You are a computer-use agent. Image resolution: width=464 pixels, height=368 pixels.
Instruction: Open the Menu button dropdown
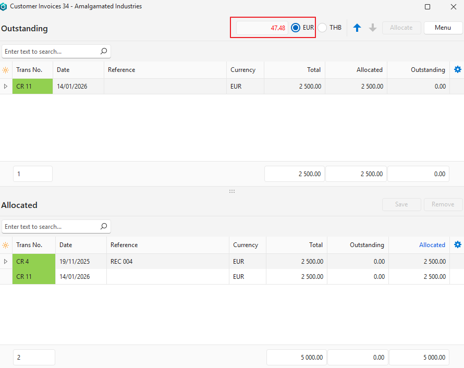coord(443,28)
